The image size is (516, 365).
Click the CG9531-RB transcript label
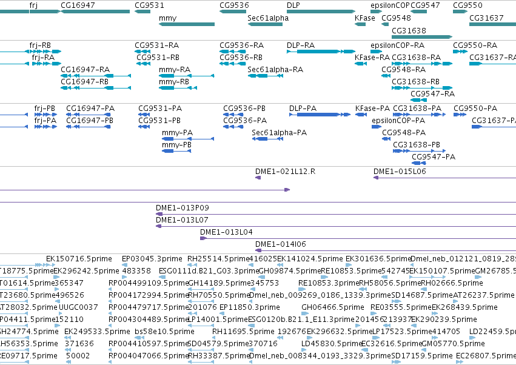(x=158, y=58)
